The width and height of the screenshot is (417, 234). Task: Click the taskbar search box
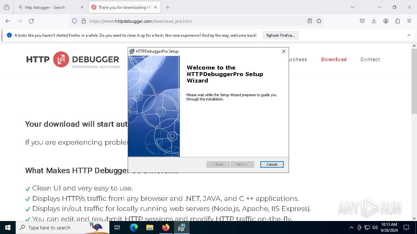pos(63,228)
